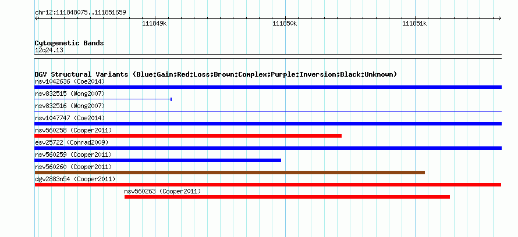Open variant label nsv832515 (Wong2007)

tap(70, 94)
